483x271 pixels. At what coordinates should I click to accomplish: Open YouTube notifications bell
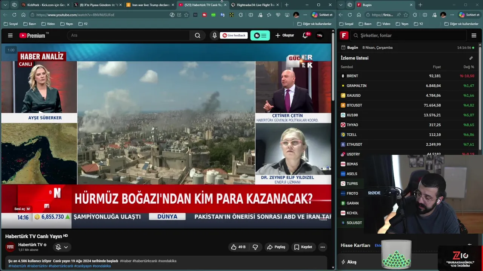(305, 35)
